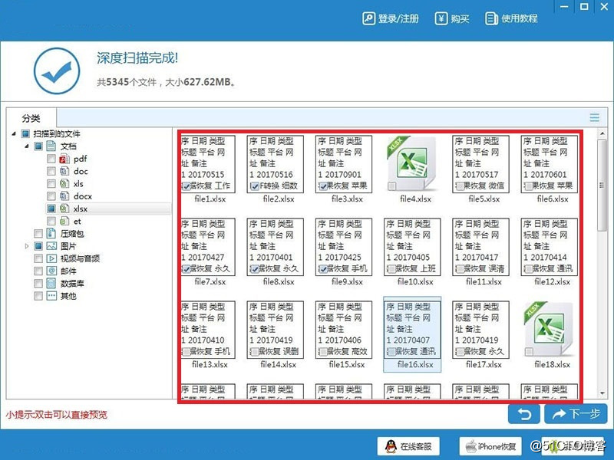Select the 邮件 tree entry

(68, 271)
